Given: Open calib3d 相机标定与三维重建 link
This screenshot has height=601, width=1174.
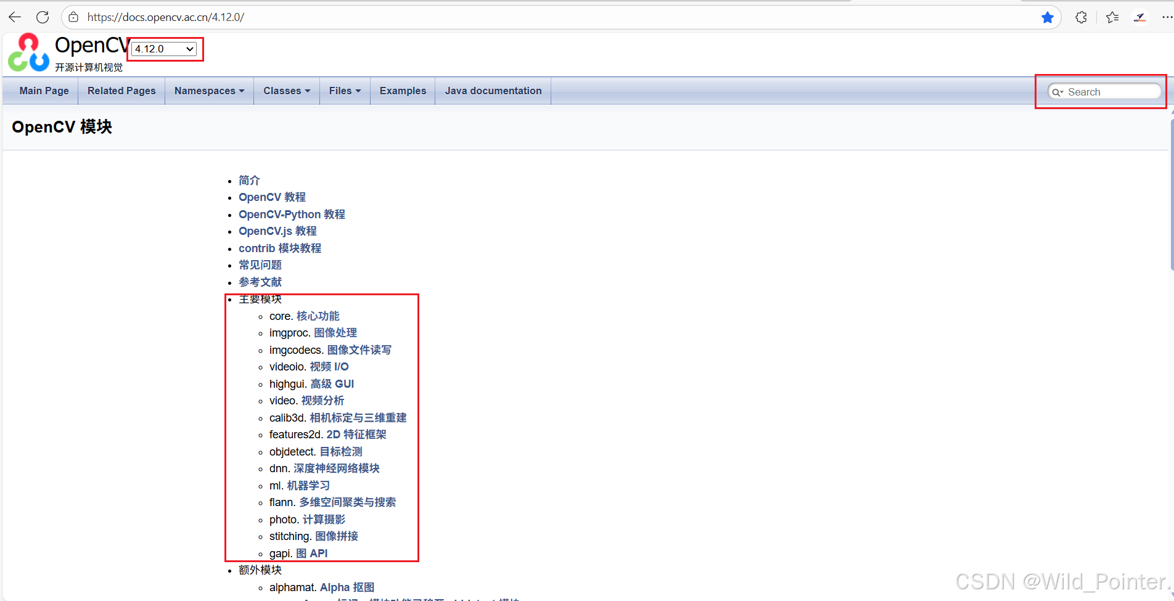Looking at the screenshot, I should tap(358, 418).
